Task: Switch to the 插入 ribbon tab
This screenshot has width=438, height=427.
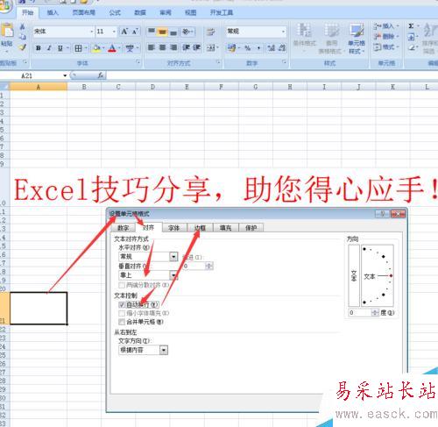Action: 53,12
